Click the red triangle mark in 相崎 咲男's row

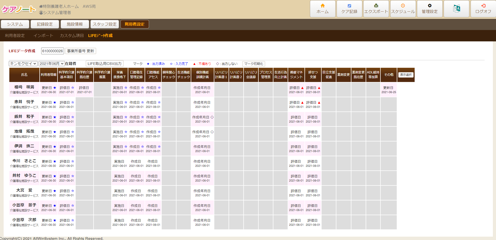coord(302,88)
